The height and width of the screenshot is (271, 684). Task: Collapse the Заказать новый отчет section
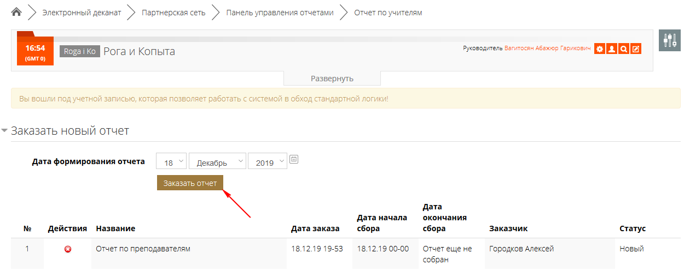coord(5,131)
